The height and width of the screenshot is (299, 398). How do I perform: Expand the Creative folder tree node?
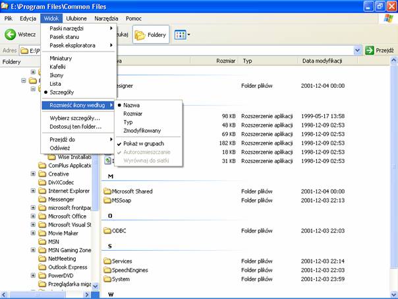[33, 174]
